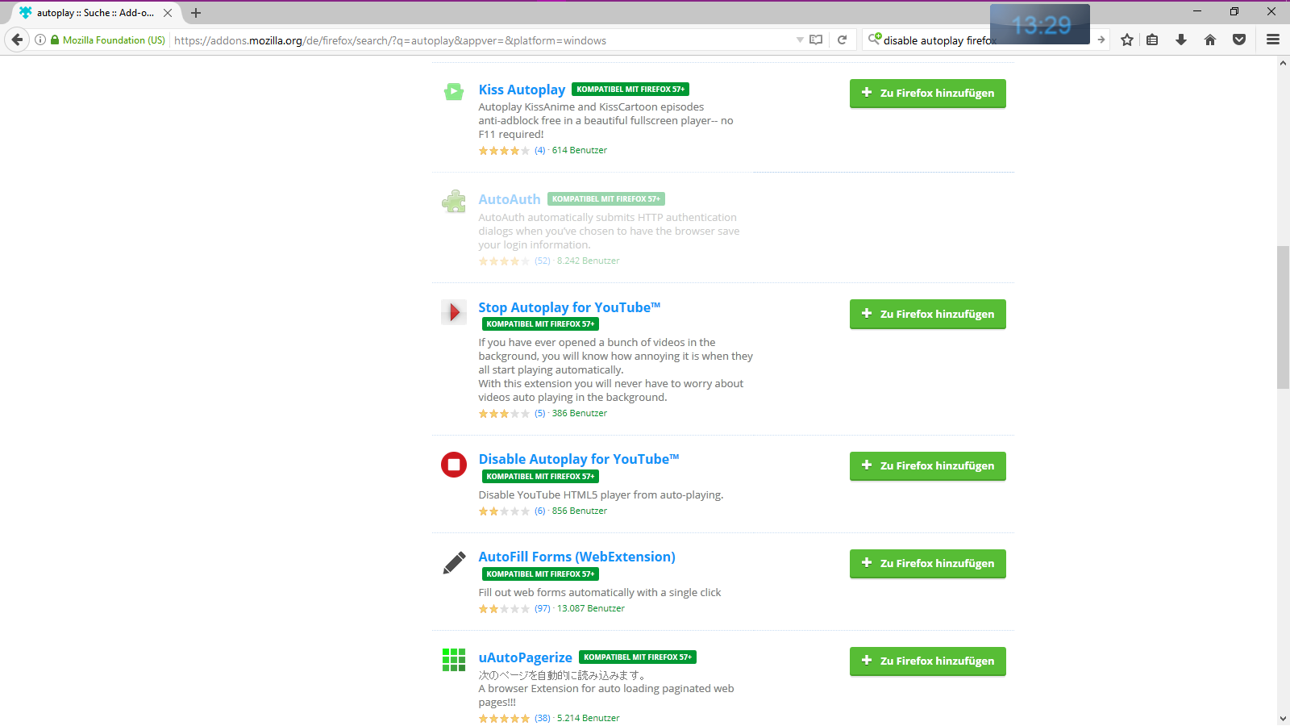Click the '386 Benutzer' user count
Screen dimensions: 1290x726
click(x=580, y=413)
